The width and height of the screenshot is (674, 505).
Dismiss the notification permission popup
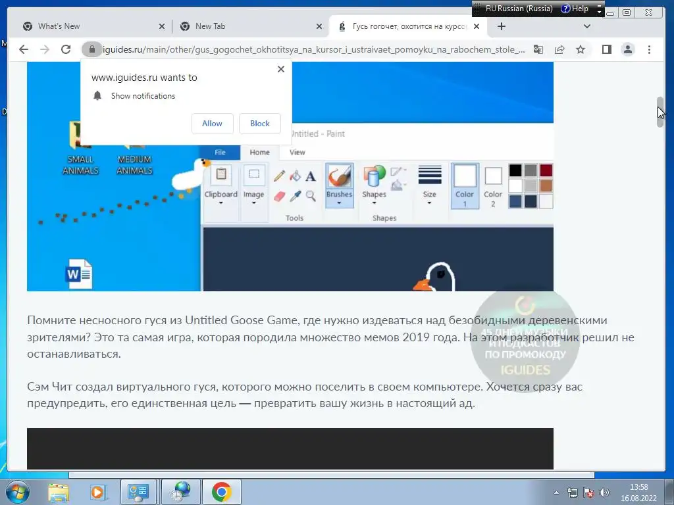[281, 68]
